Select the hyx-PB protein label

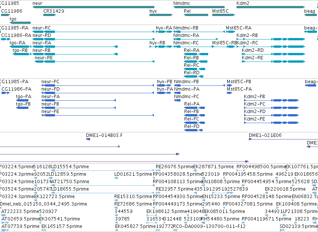164,82
